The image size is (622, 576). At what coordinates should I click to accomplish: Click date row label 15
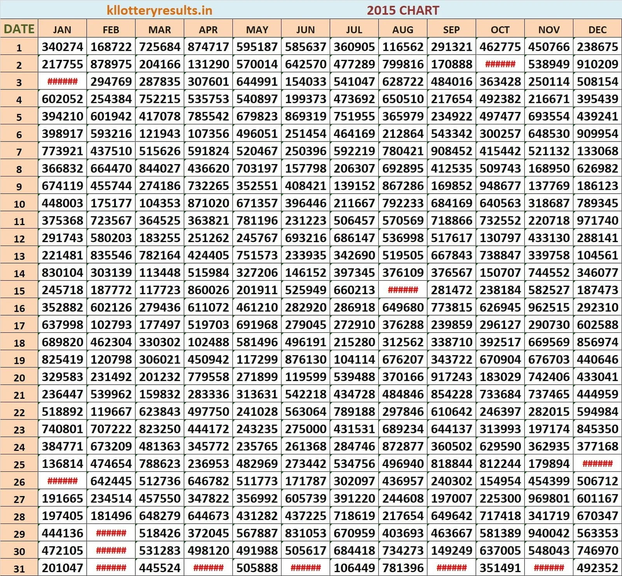pyautogui.click(x=19, y=290)
